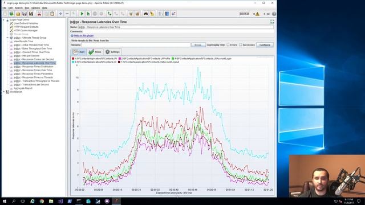Click the Filename input field
The height and width of the screenshot is (205, 365).
[x=136, y=45]
